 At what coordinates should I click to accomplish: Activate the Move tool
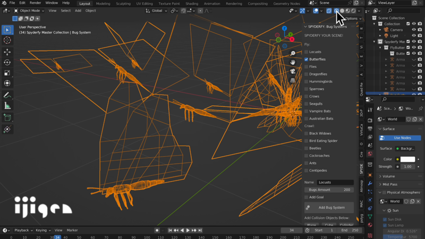pos(7,52)
